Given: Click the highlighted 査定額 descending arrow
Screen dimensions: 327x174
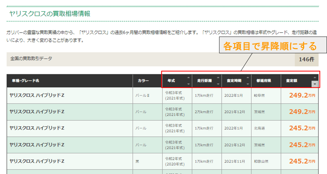Looking at the screenshot, I should (x=315, y=84).
